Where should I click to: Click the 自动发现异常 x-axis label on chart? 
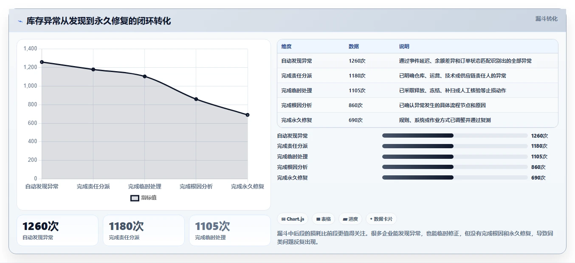pos(42,186)
